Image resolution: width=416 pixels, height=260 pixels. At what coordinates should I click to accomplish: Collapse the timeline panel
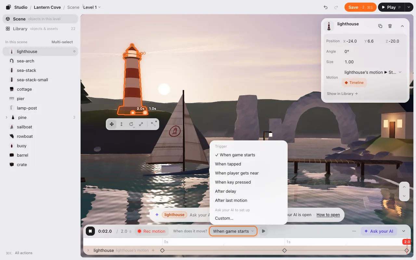coord(404,231)
